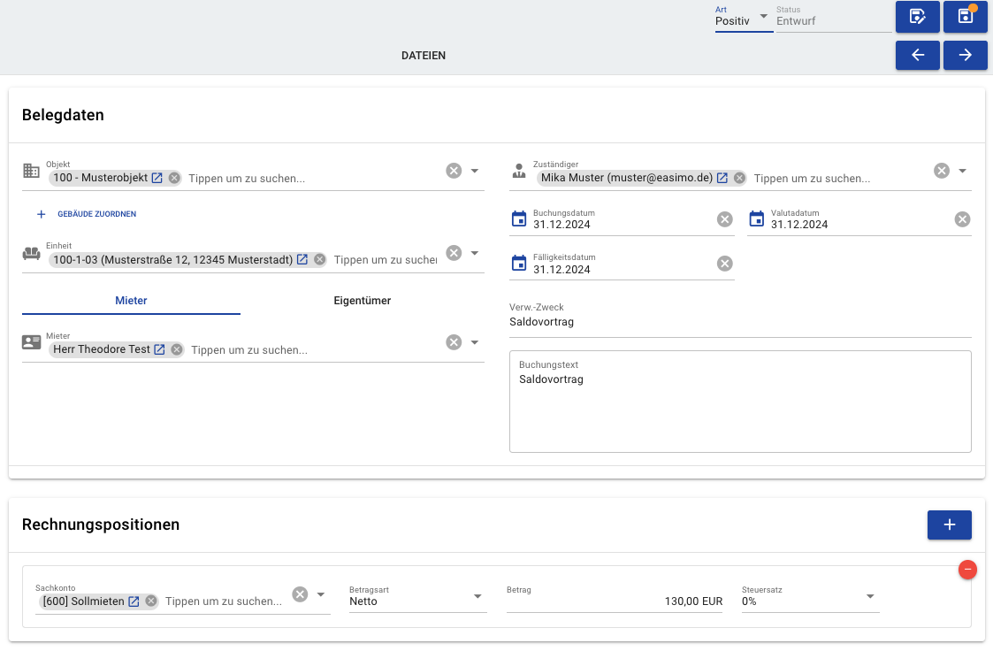The image size is (993, 651).
Task: Open the Buchungsdatum calendar picker
Action: [519, 219]
